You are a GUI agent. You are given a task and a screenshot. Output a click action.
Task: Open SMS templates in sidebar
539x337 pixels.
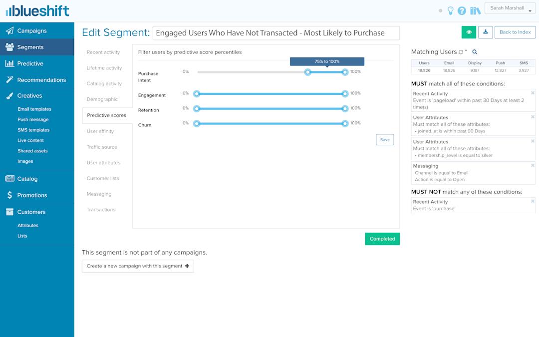click(33, 130)
